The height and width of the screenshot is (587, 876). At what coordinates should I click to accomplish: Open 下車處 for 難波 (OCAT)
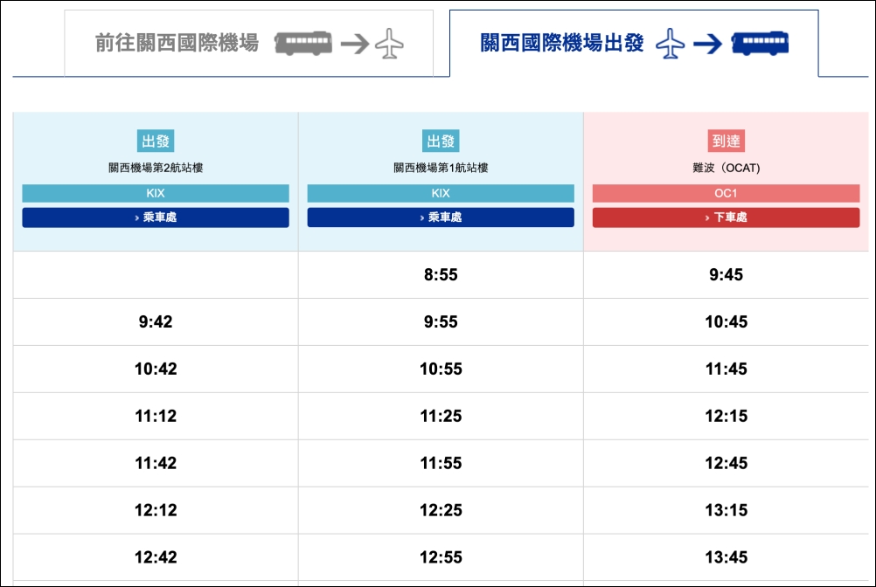click(726, 218)
